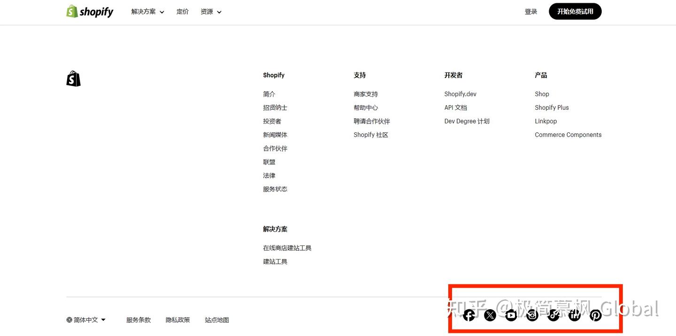Click the 解决方案 footer section heading

[x=275, y=229]
